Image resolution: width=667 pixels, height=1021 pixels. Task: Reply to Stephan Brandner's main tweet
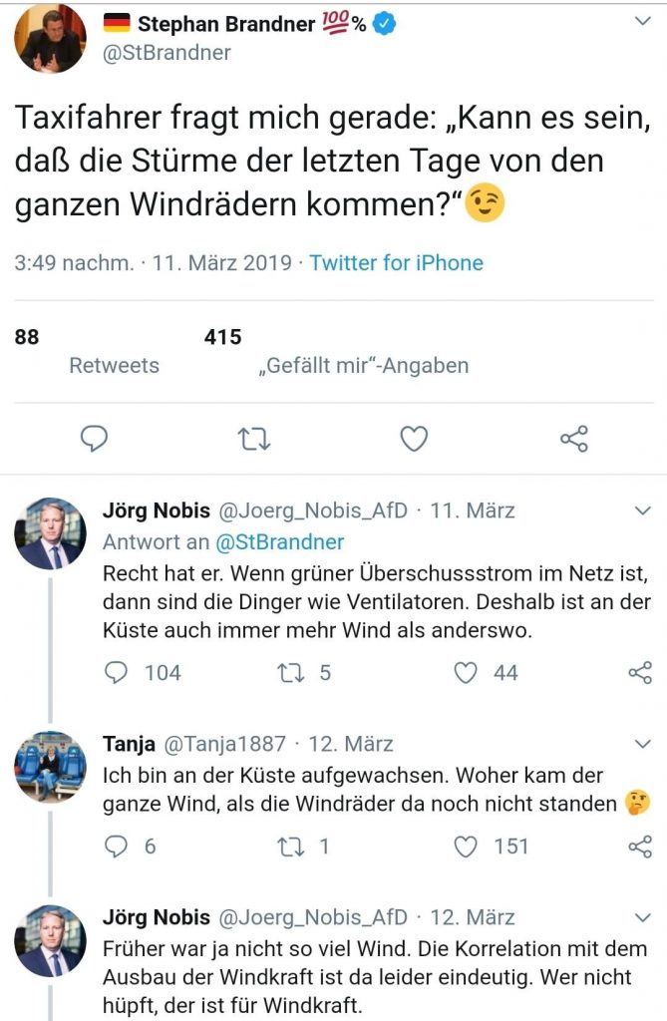93,439
